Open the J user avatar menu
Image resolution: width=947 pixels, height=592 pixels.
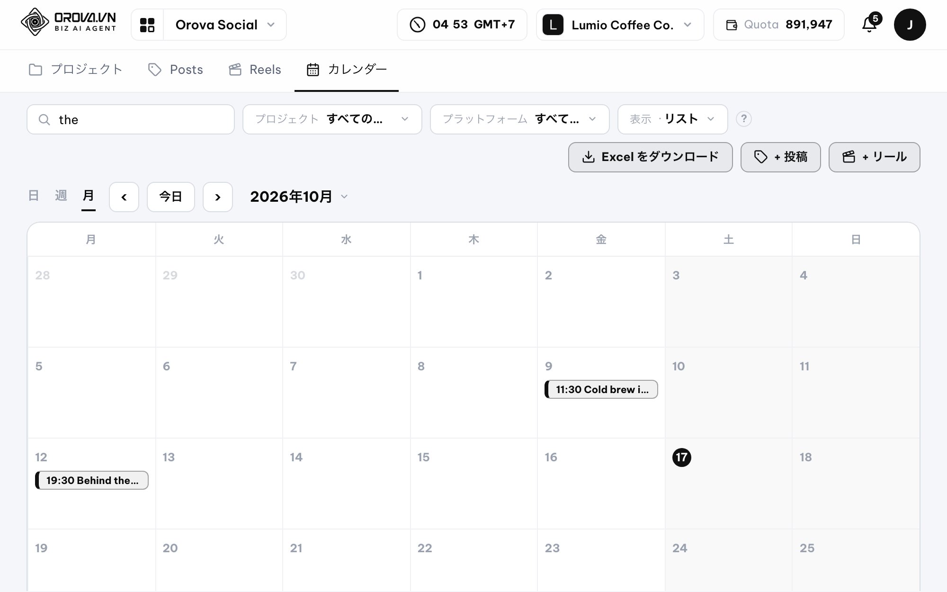click(x=910, y=25)
